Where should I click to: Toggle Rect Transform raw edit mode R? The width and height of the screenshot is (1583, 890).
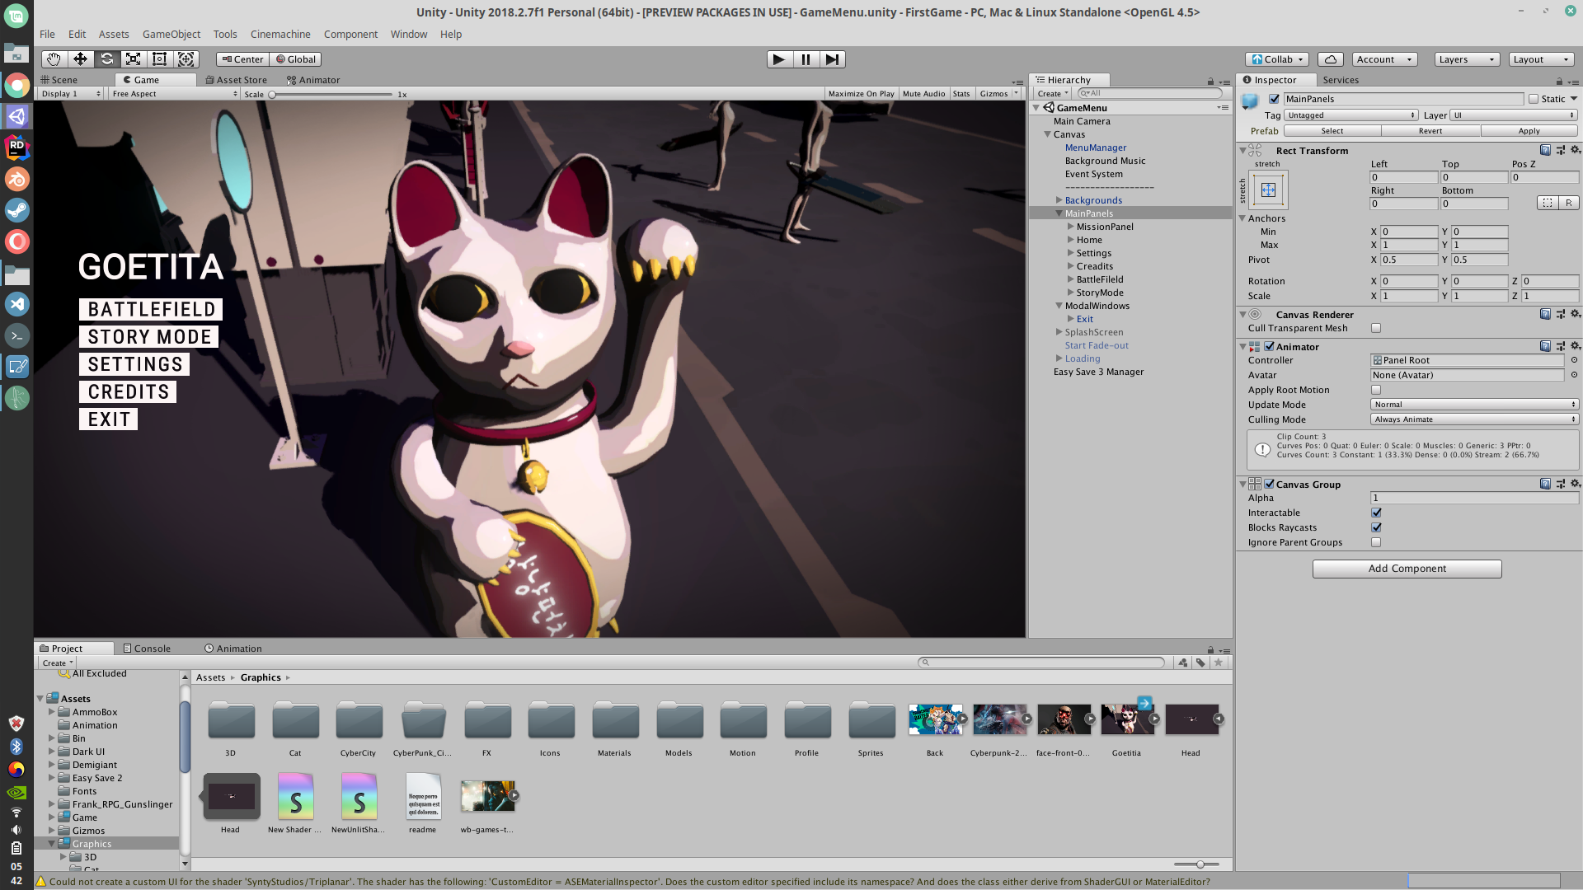click(1568, 203)
